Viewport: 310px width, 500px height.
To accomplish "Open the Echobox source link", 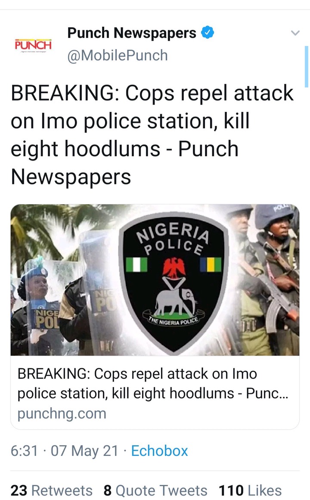I will click(x=159, y=451).
